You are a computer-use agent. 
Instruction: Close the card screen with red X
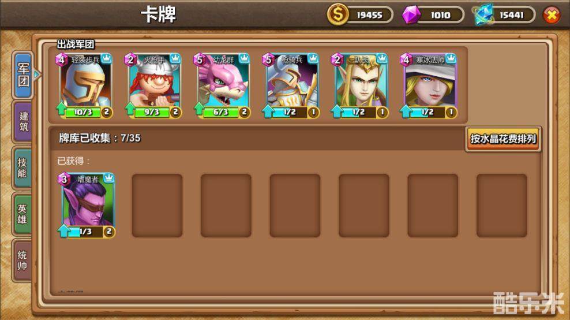click(552, 15)
